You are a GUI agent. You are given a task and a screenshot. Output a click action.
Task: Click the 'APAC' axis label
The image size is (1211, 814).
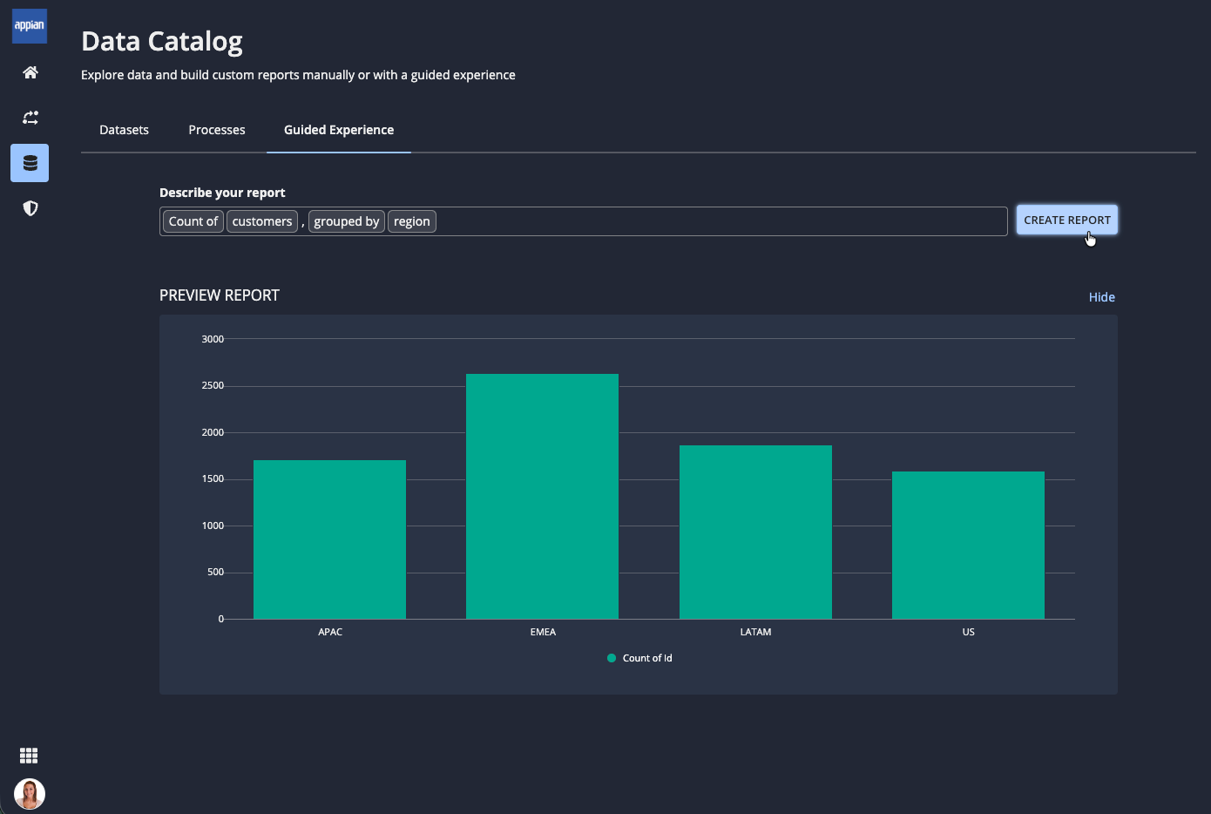(330, 632)
